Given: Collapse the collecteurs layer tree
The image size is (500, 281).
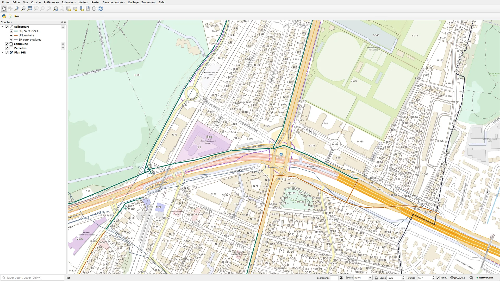Looking at the screenshot, I should [3, 27].
